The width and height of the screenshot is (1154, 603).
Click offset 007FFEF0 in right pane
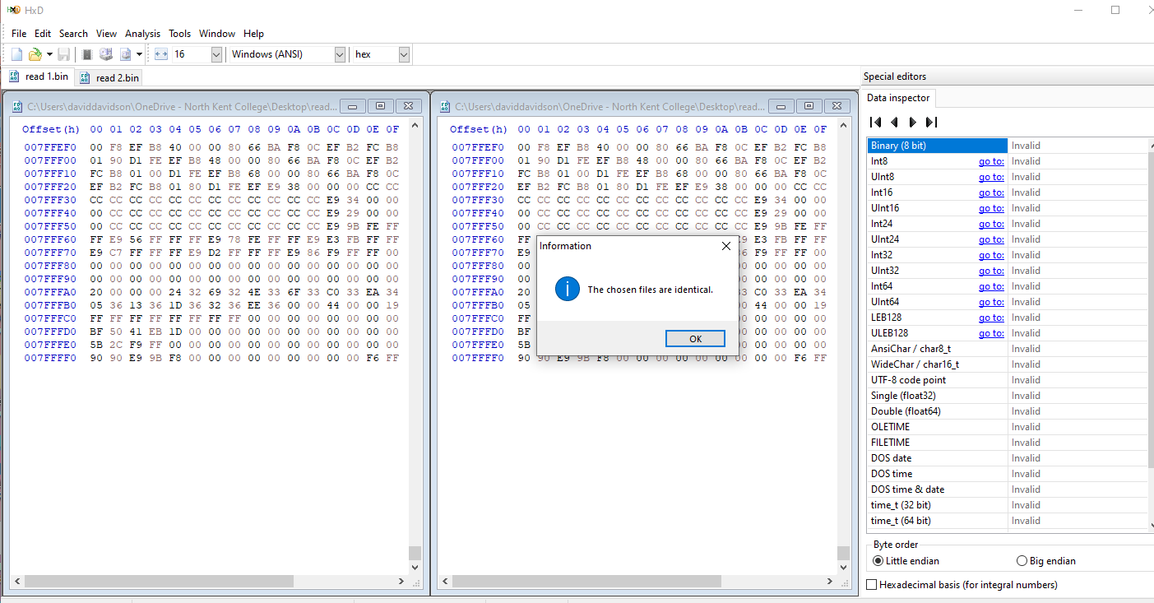[478, 147]
